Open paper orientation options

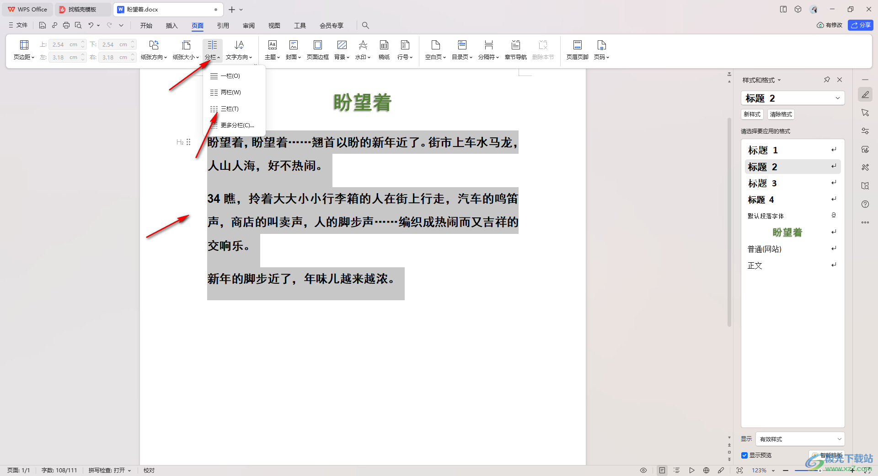tap(154, 50)
